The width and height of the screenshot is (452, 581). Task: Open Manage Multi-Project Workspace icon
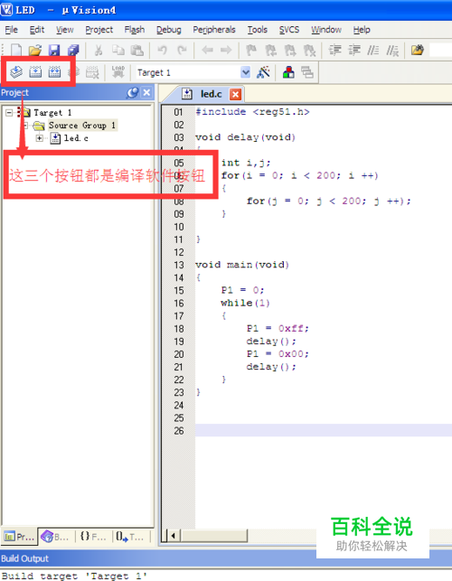(307, 72)
